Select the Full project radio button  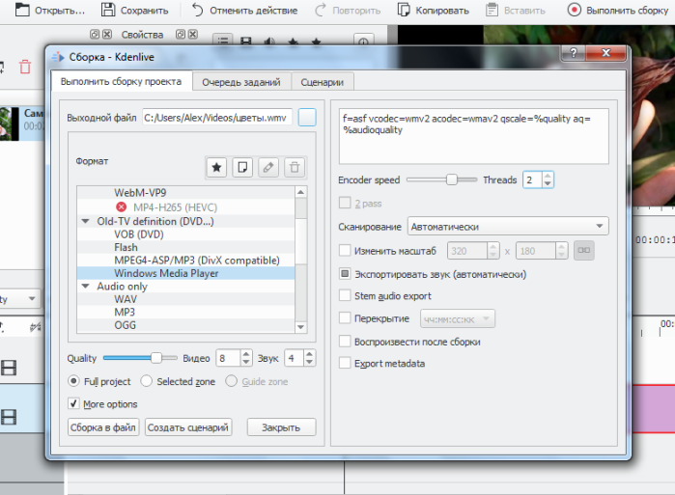click(x=73, y=381)
